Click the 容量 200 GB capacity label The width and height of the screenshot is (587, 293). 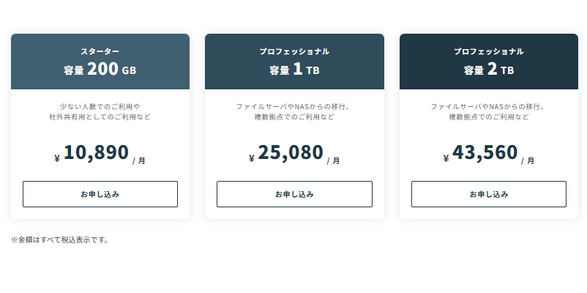[100, 70]
